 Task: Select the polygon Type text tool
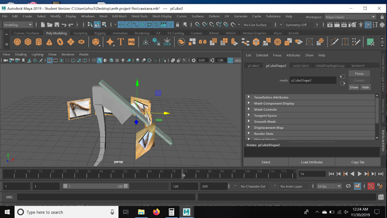[x=120, y=42]
